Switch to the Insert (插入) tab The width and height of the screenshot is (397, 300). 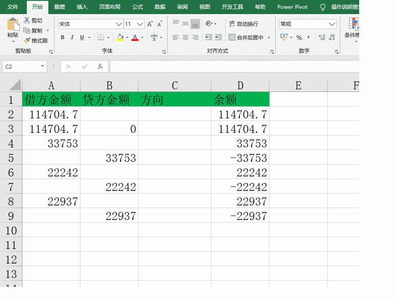[82, 7]
